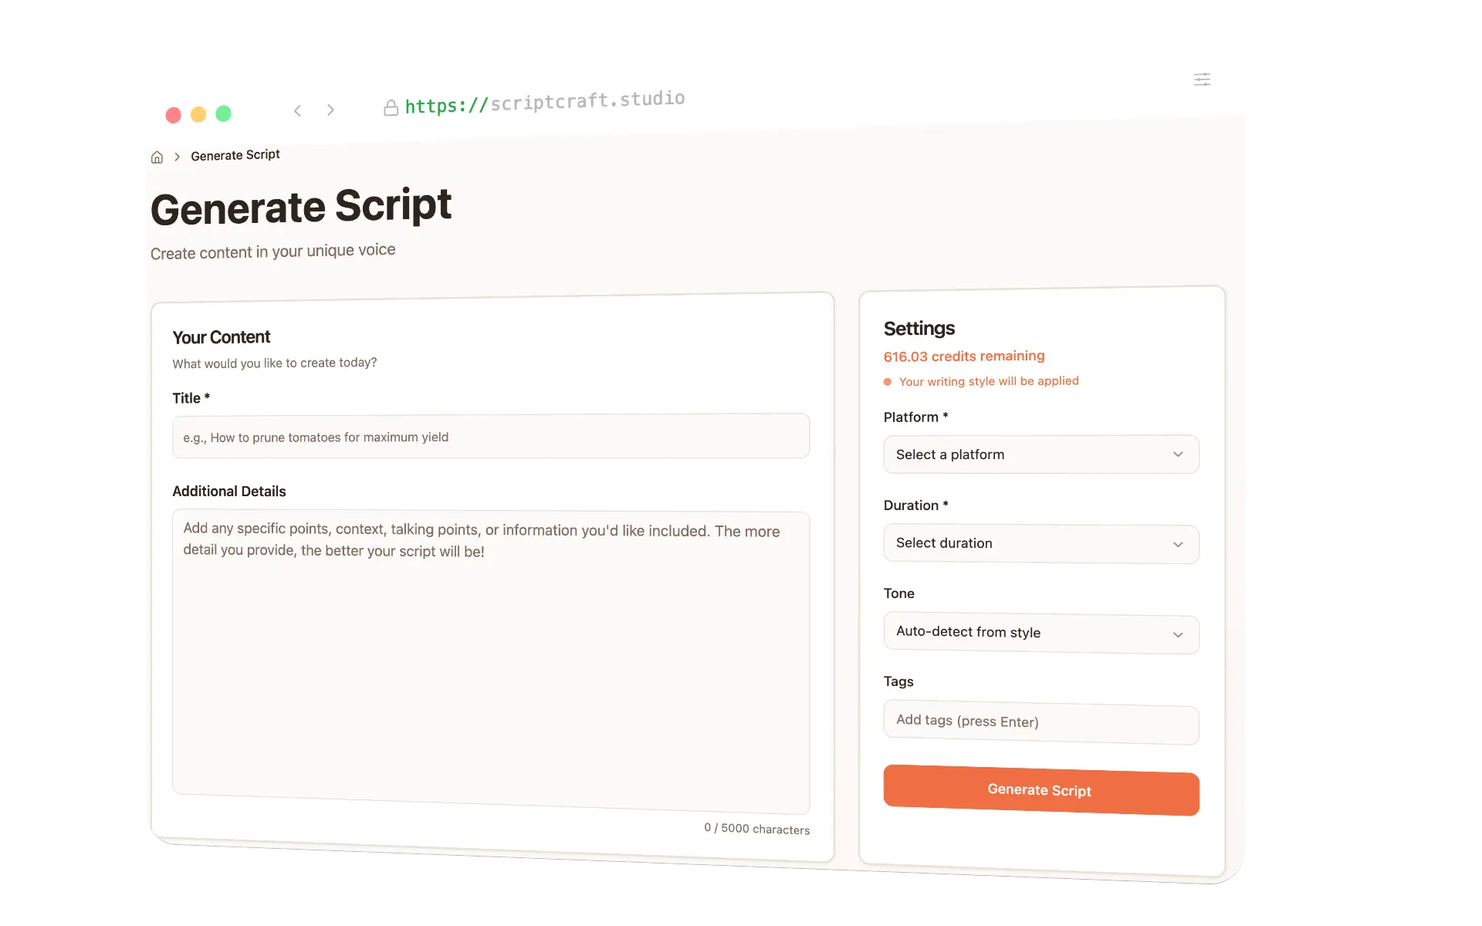Click the 616.03 credits remaining link

coord(963,356)
